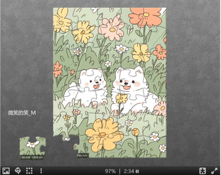Click the ghost image overlay icon

tap(17, 171)
